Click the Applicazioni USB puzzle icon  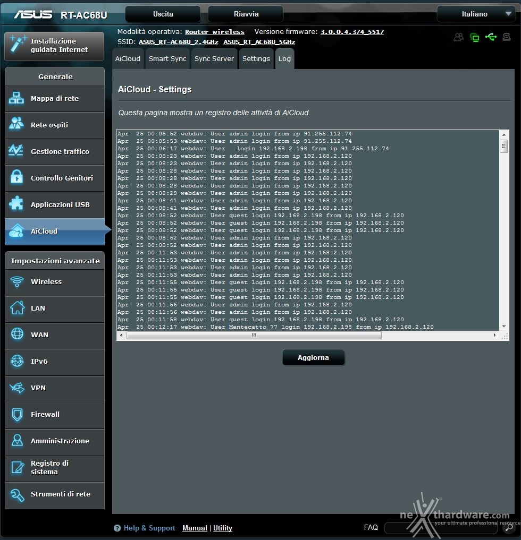(x=16, y=203)
